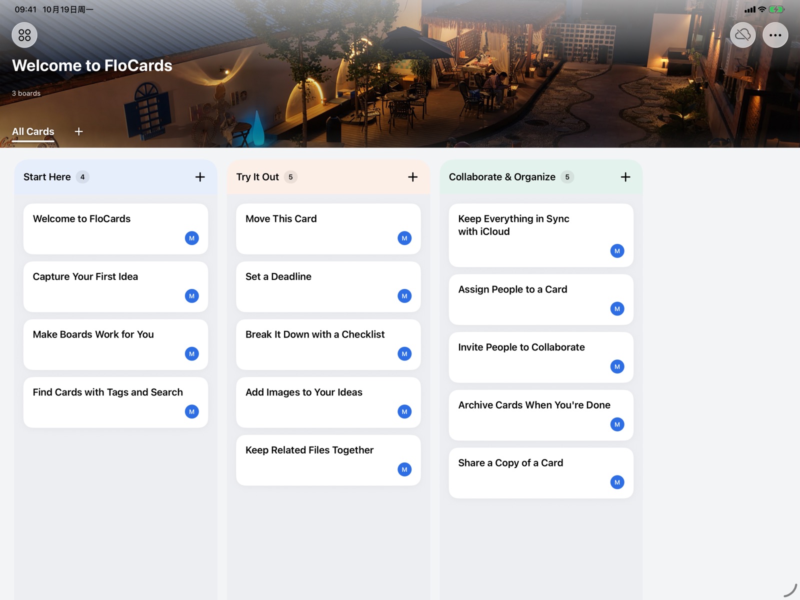
Task: Tap avatar on Break It Down with a Checklist
Action: click(404, 354)
